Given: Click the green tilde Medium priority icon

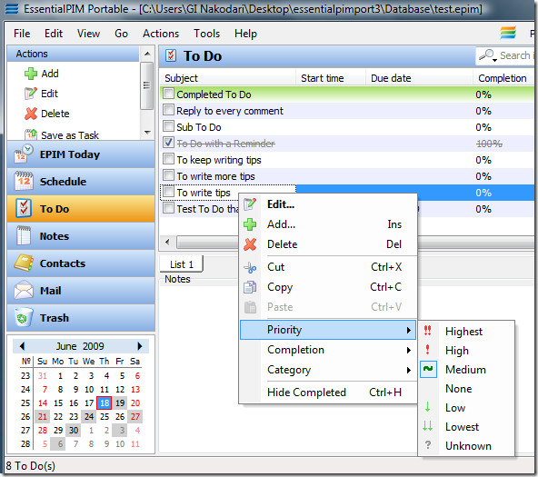Looking at the screenshot, I should pyautogui.click(x=428, y=369).
